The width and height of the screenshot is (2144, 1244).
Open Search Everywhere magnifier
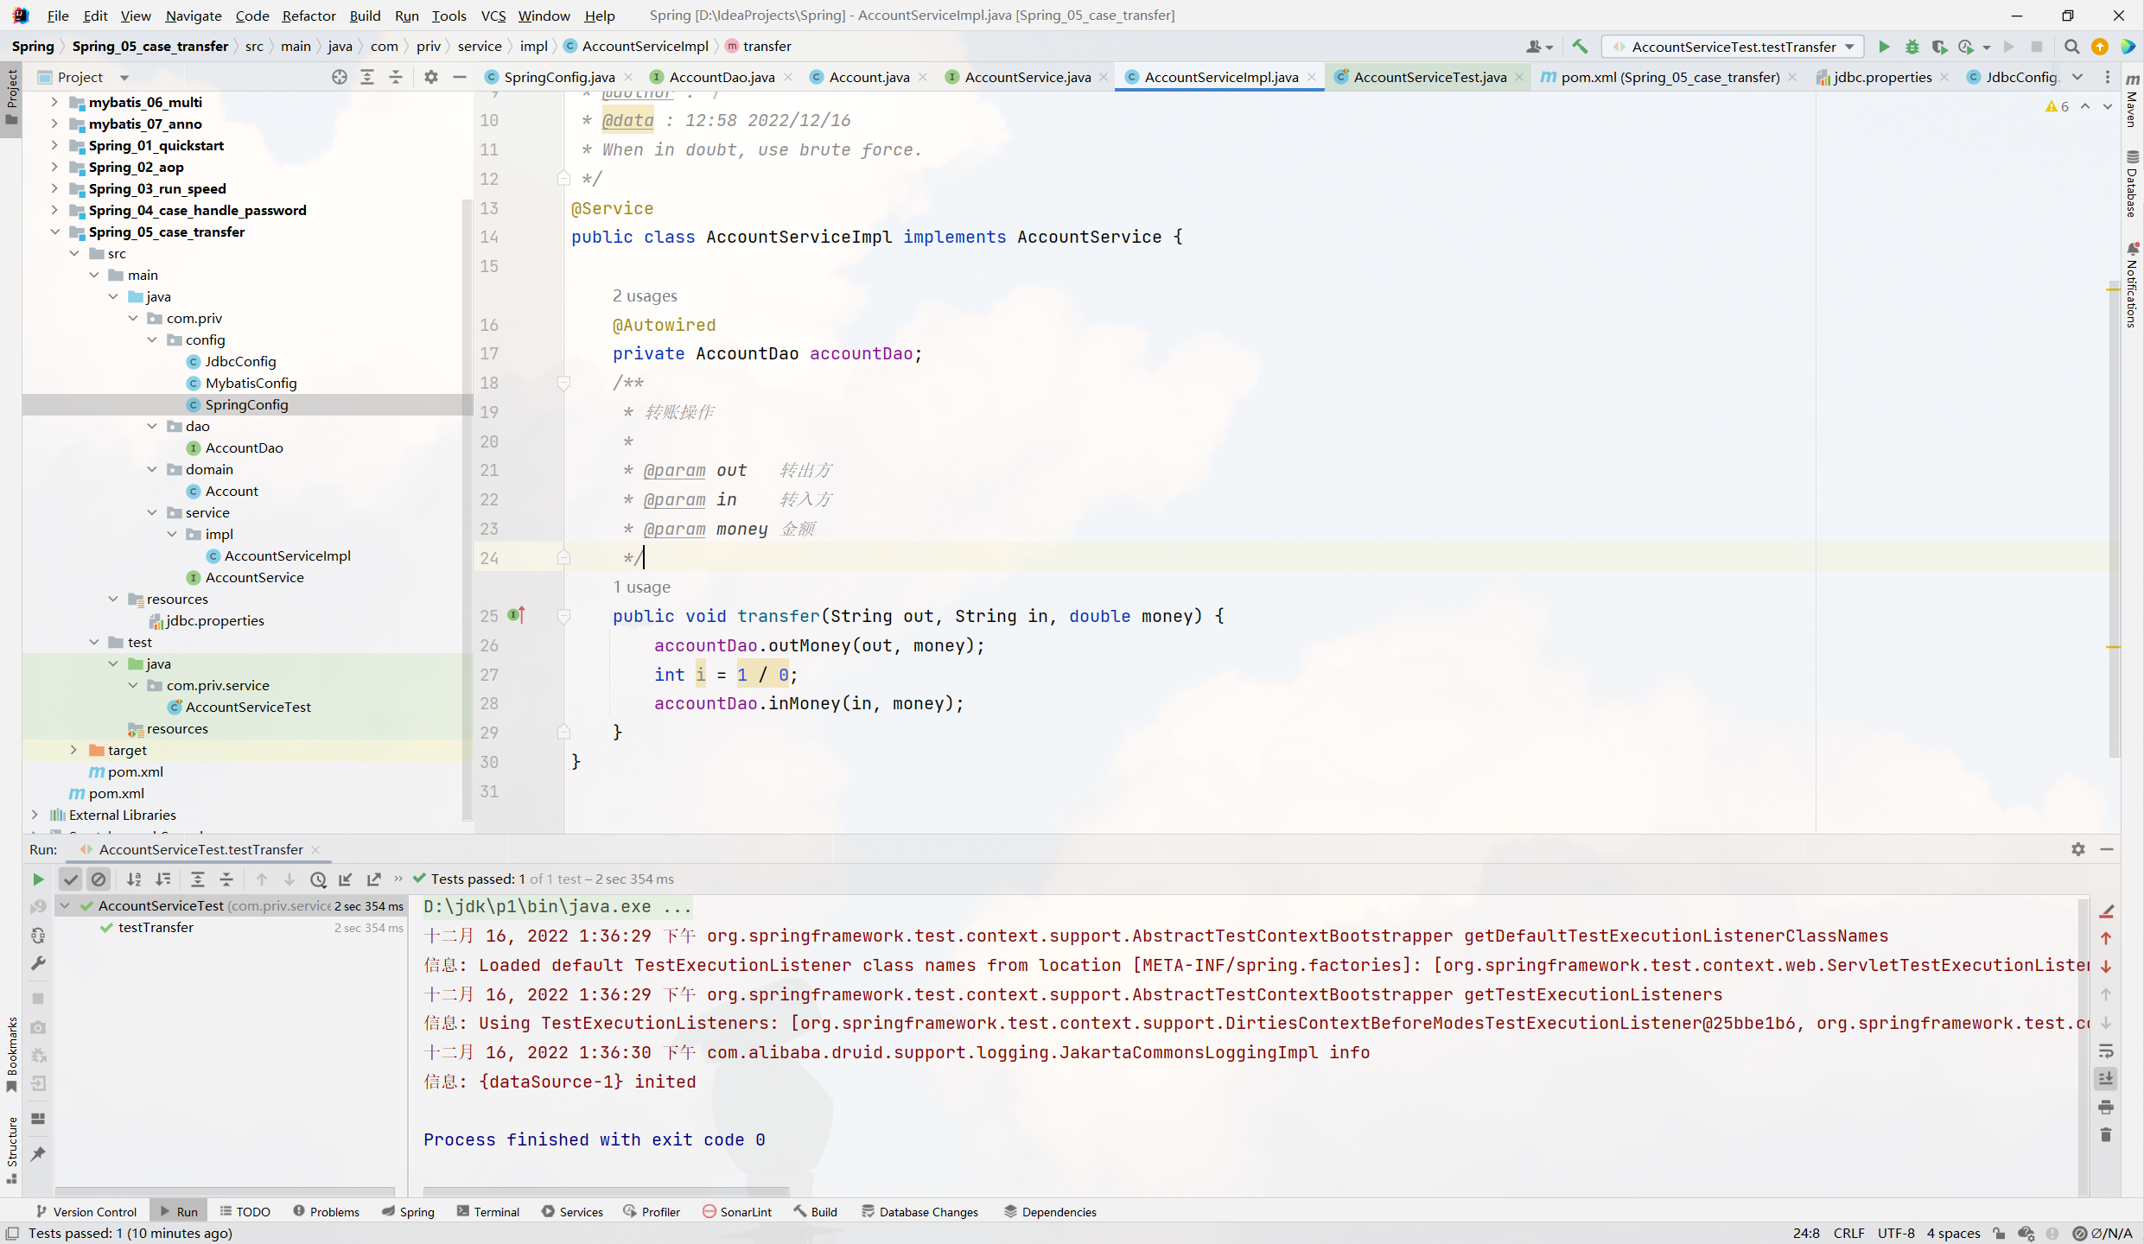coord(2071,47)
